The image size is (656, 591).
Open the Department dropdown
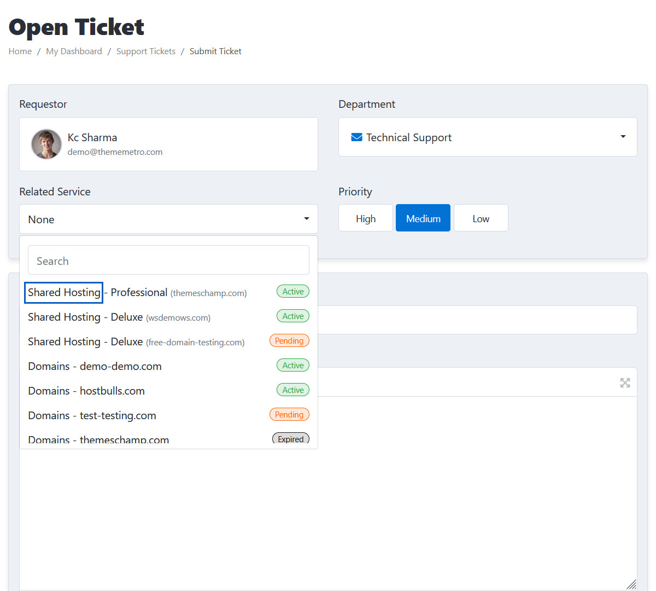tap(487, 137)
